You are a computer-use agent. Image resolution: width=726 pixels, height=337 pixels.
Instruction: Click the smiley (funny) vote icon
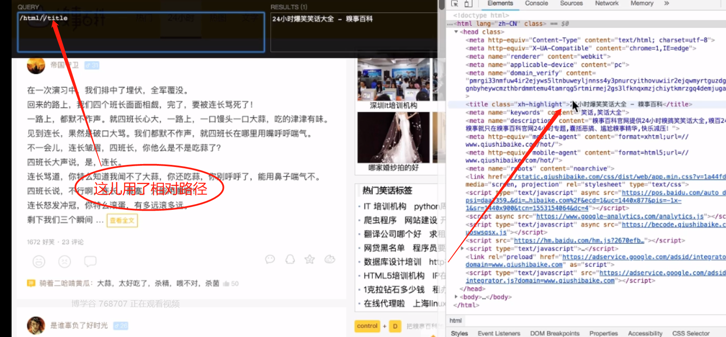pyautogui.click(x=39, y=261)
